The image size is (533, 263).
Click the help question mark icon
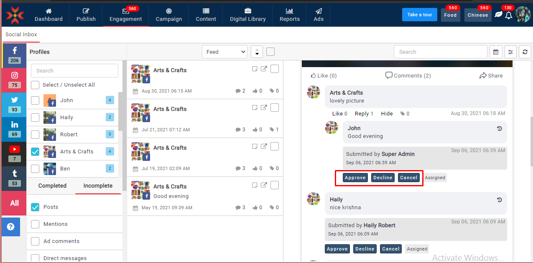pos(11,227)
